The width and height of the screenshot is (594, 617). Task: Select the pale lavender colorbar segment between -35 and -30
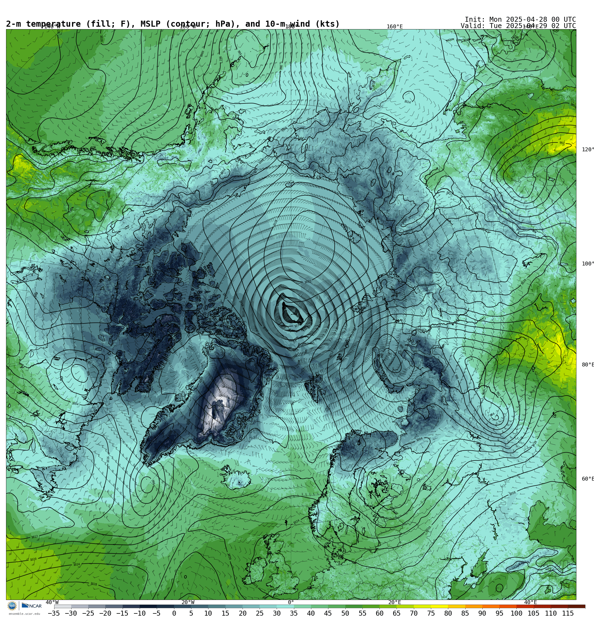click(x=63, y=606)
